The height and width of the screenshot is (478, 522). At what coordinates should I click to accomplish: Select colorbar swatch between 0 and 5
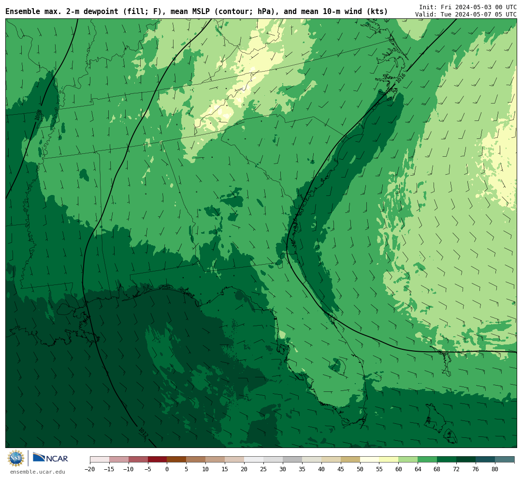tap(177, 460)
